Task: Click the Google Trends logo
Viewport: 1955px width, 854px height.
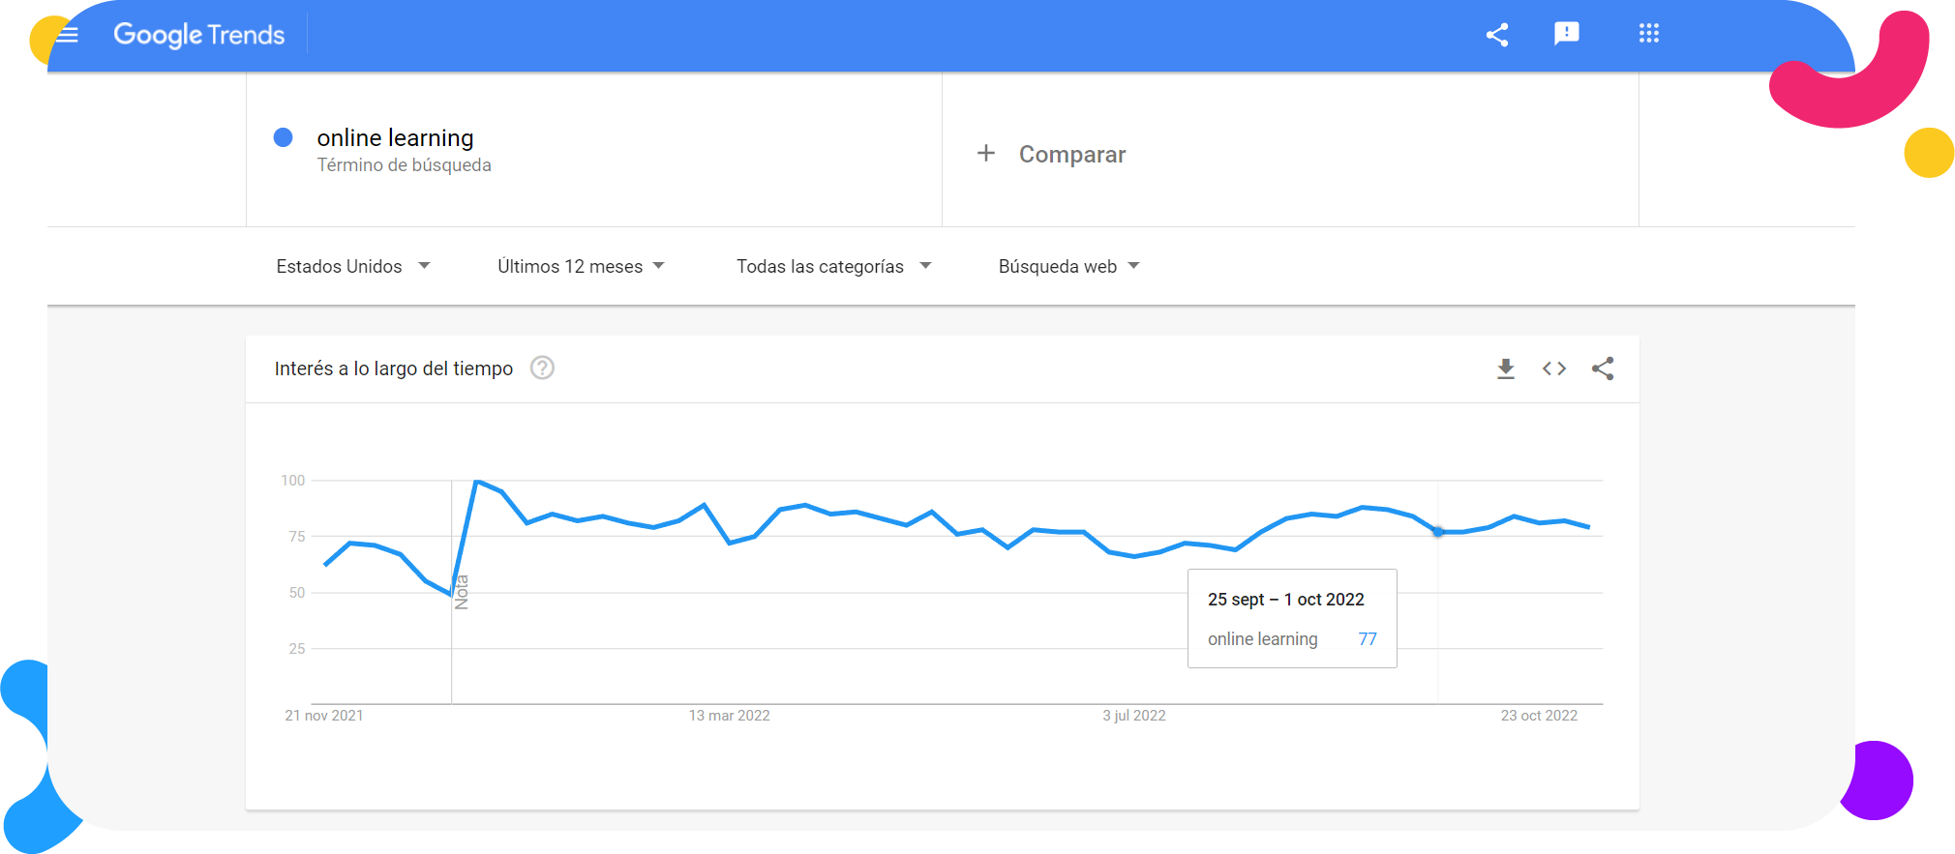Action: click(198, 35)
